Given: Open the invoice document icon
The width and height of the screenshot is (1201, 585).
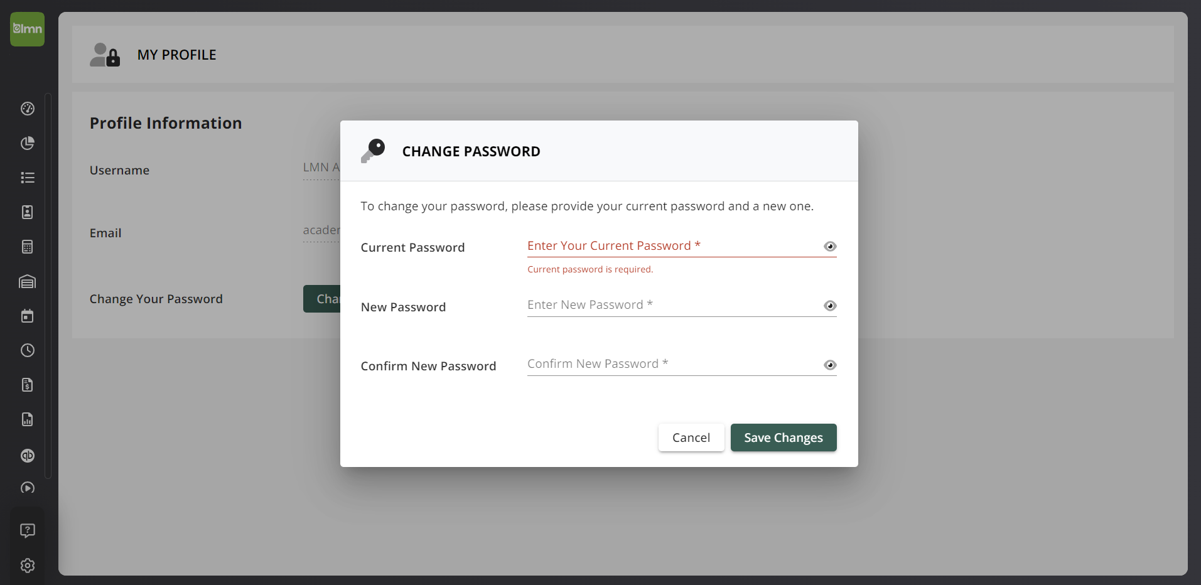Looking at the screenshot, I should coord(27,385).
